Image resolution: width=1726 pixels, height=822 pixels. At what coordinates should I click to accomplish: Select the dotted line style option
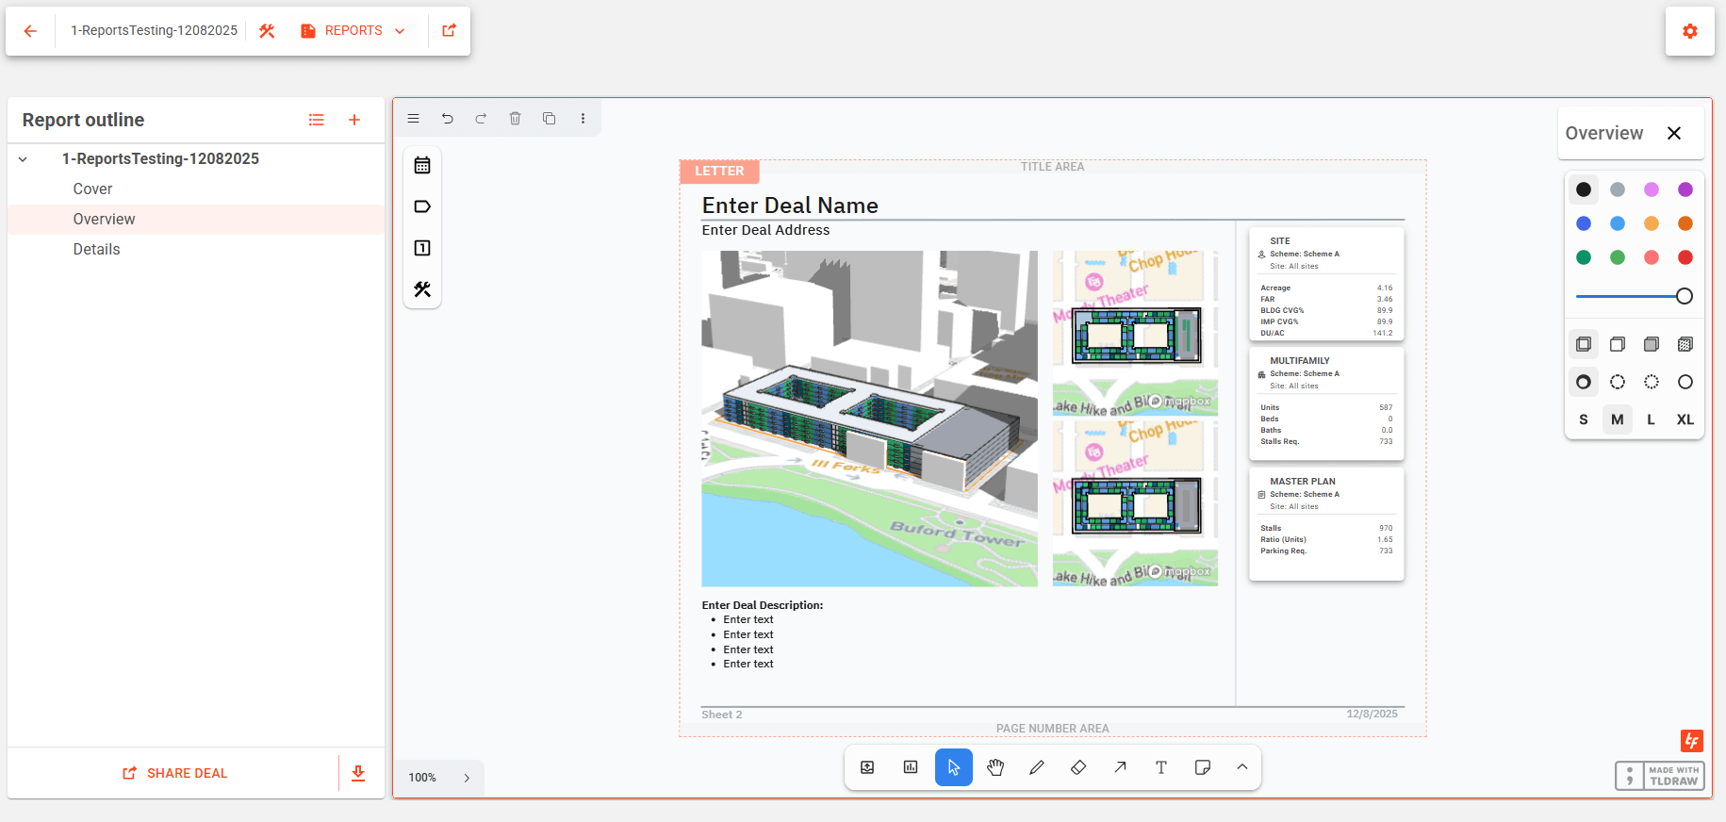[1652, 382]
